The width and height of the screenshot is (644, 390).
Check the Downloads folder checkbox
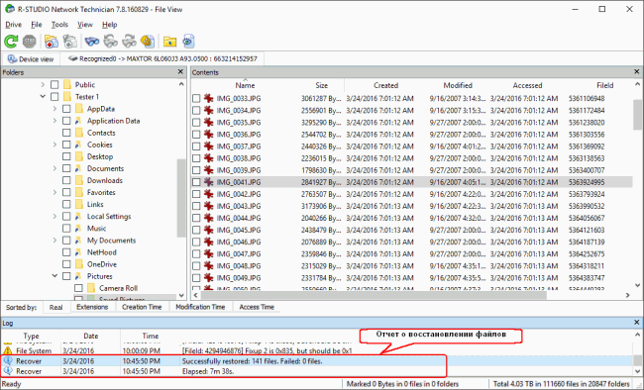tap(66, 180)
